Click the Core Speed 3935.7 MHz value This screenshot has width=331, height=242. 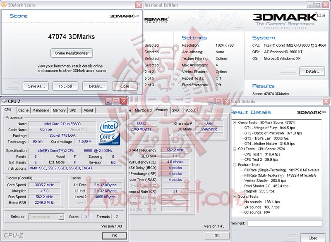[x=44, y=185]
